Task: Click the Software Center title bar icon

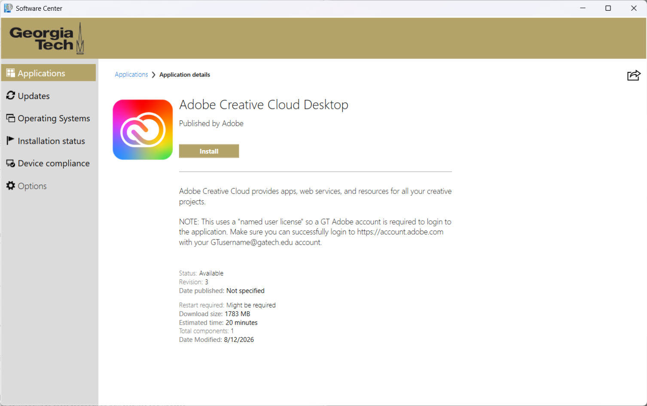Action: pyautogui.click(x=8, y=8)
